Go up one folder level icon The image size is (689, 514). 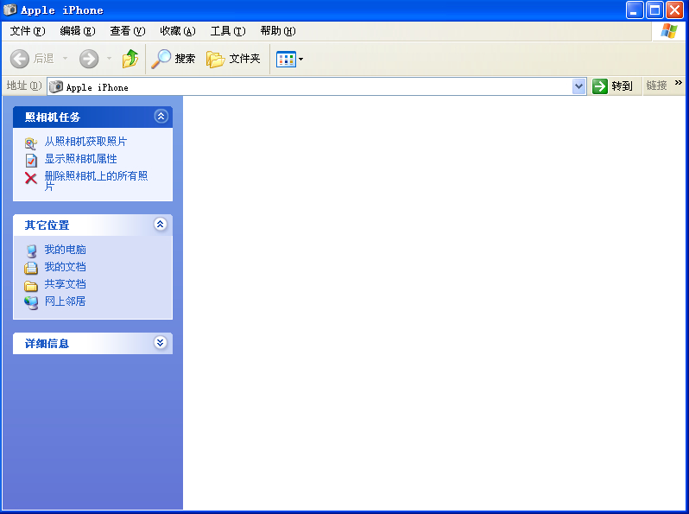pyautogui.click(x=130, y=59)
